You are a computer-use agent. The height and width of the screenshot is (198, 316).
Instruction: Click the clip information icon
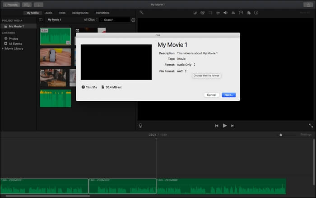(256, 13)
